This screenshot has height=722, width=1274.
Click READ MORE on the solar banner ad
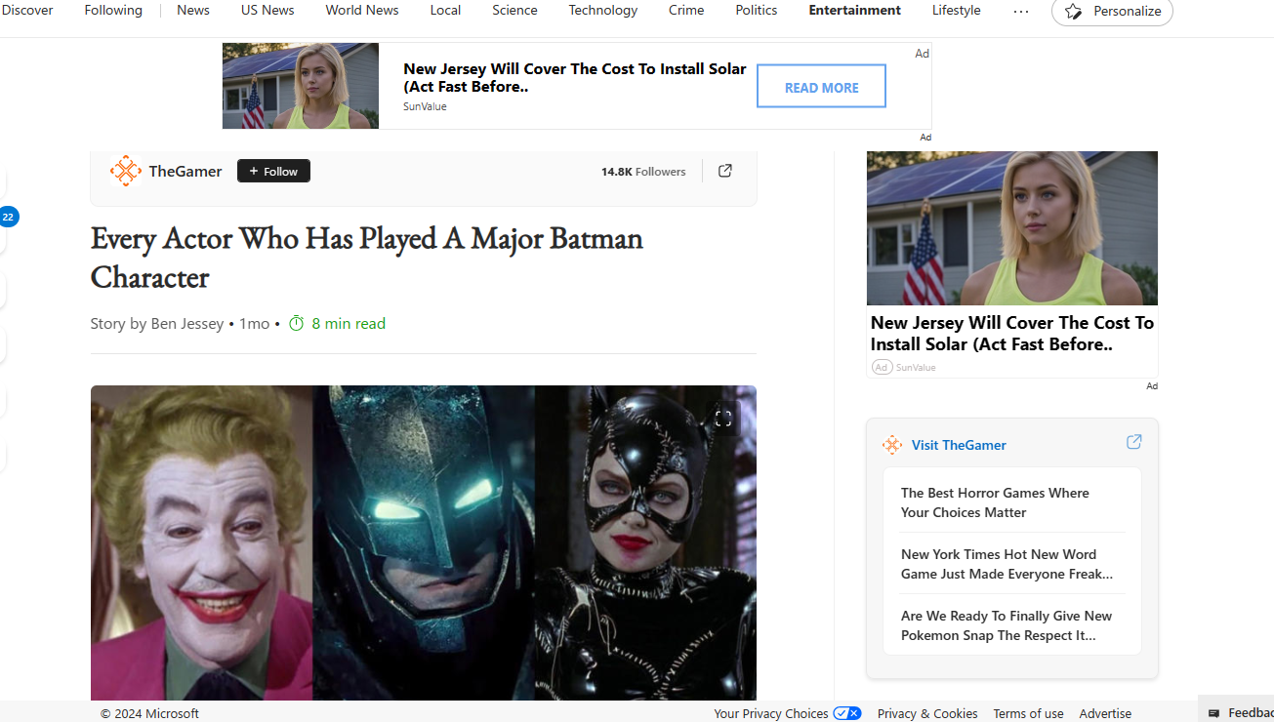[821, 87]
